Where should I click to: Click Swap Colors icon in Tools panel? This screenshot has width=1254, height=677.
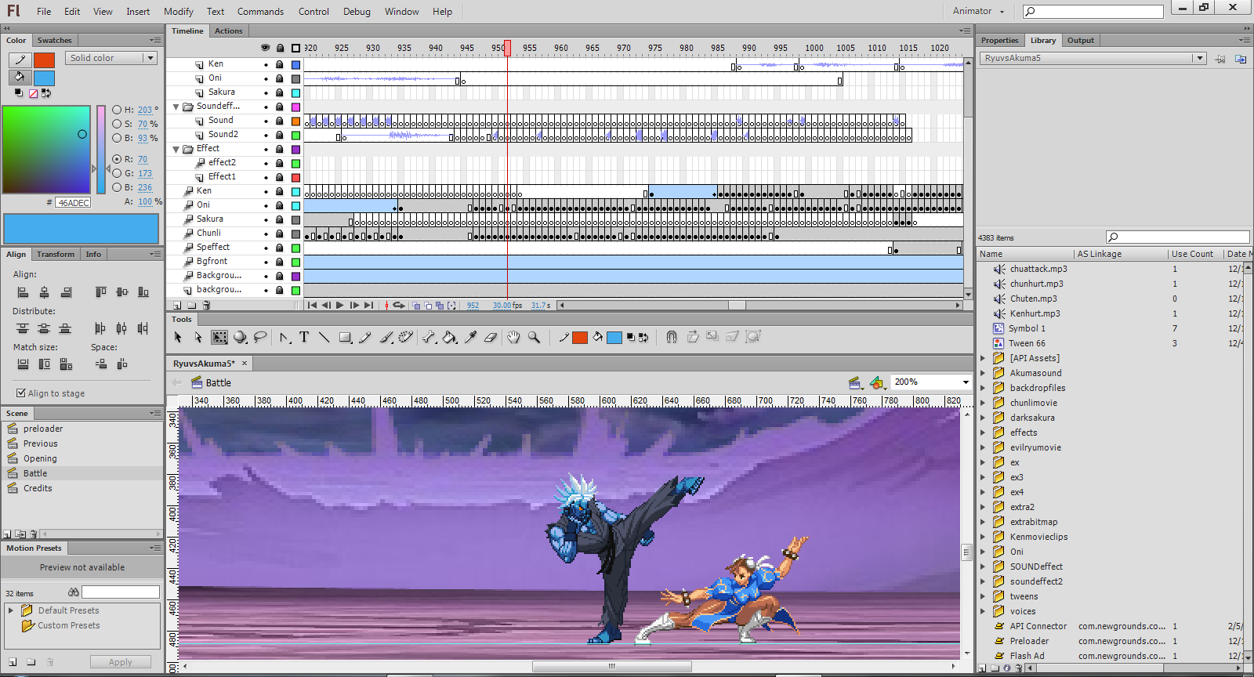pos(643,338)
